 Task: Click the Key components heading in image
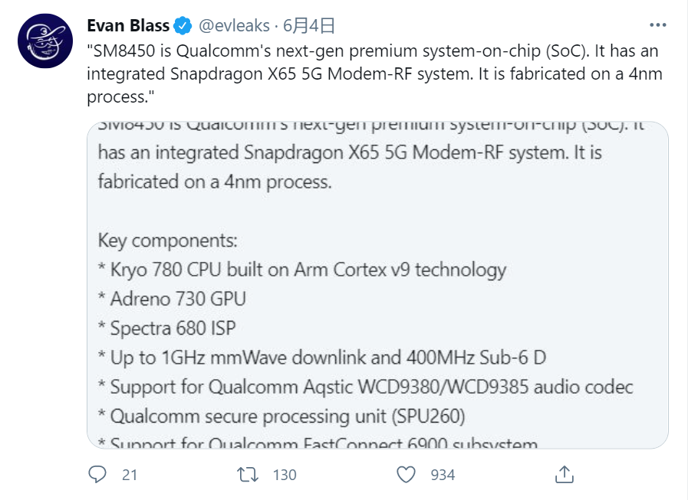(168, 240)
